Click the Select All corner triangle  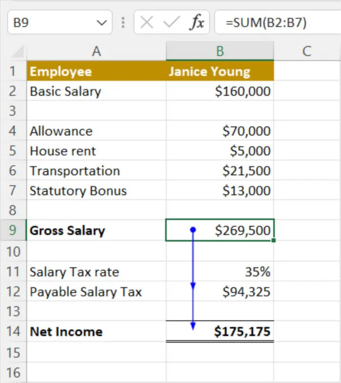click(18, 52)
